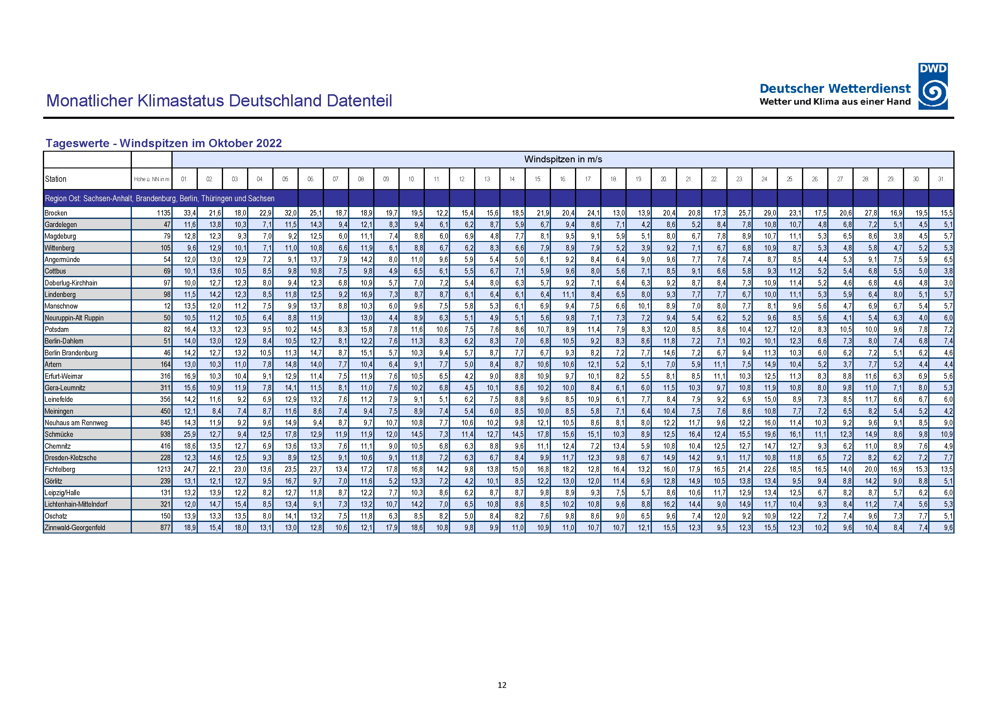
Task: Click the 'Lichtenhain-Mittelndorf' station name
Action: point(76,504)
